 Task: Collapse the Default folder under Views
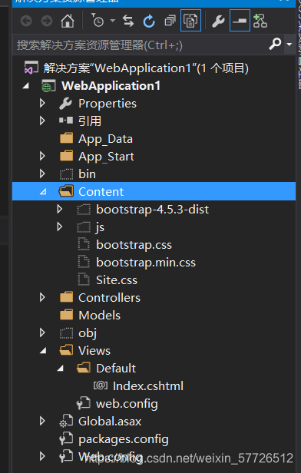point(61,369)
